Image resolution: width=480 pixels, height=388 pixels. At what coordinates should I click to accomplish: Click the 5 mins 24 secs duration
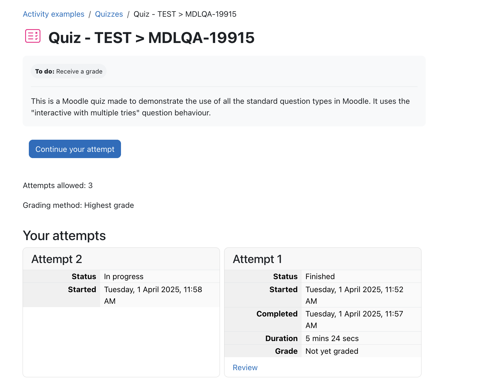coord(332,339)
